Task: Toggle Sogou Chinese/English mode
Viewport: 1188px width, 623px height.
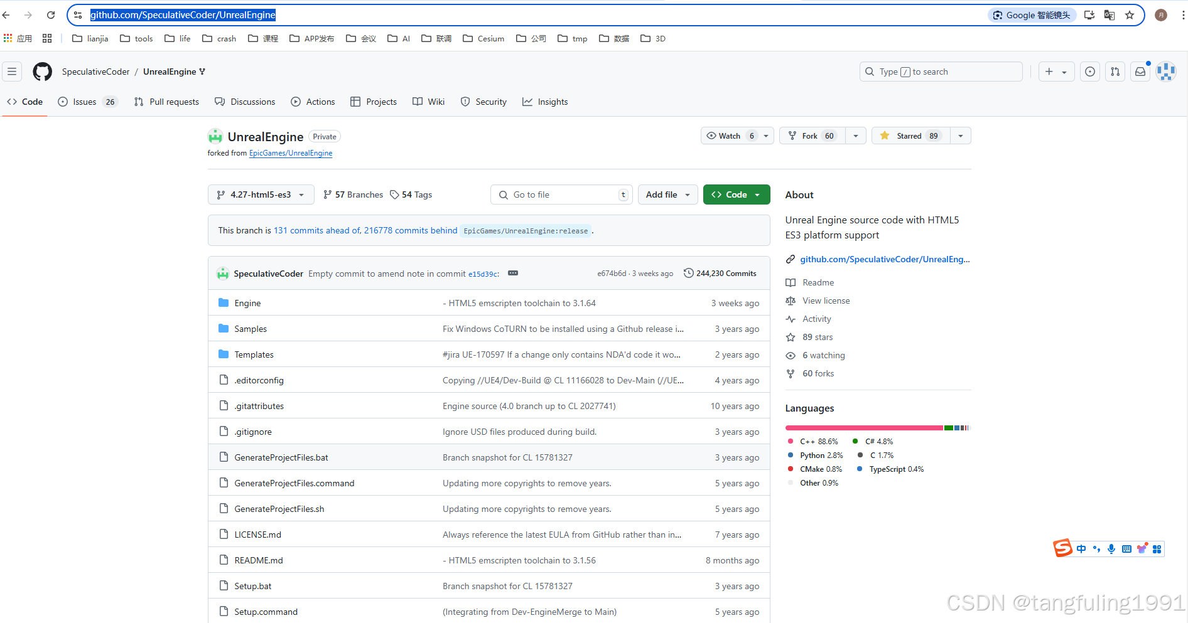Action: click(x=1081, y=549)
